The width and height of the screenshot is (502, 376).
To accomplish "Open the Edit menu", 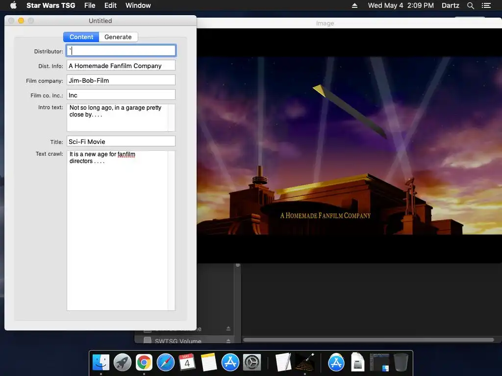I will (110, 5).
